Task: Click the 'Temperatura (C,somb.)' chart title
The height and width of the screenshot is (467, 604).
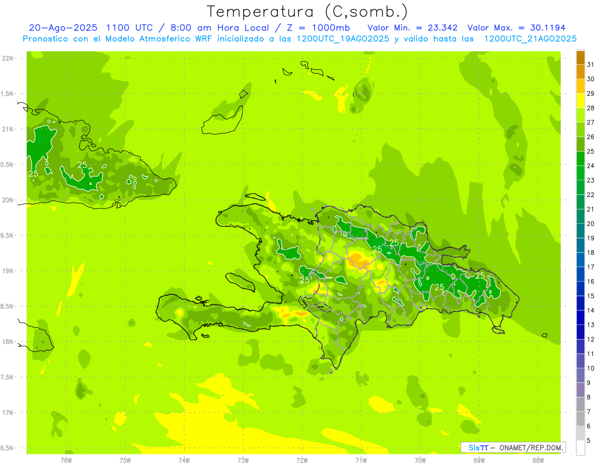Action: (x=308, y=12)
